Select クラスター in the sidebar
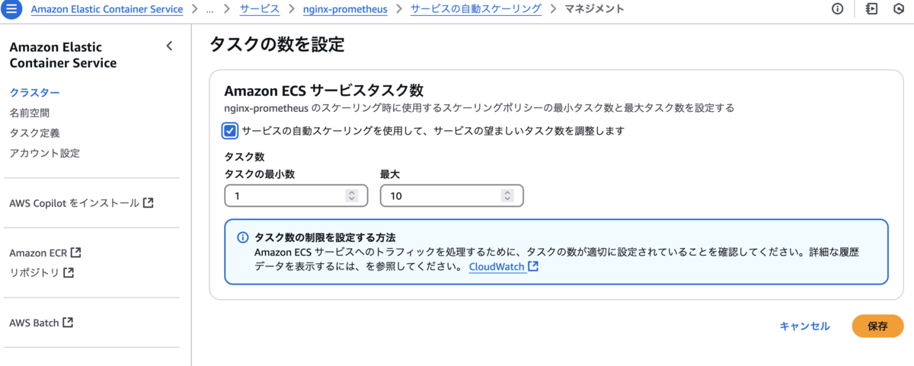Viewport: 914px width, 366px height. [34, 93]
